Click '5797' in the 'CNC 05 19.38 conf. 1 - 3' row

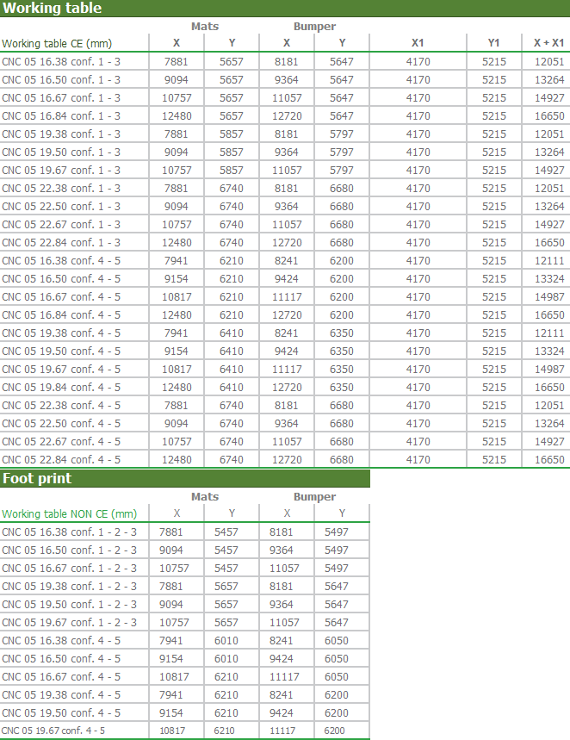342,134
